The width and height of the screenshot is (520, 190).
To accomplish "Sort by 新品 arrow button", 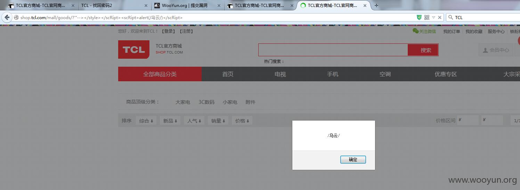I will (170, 121).
